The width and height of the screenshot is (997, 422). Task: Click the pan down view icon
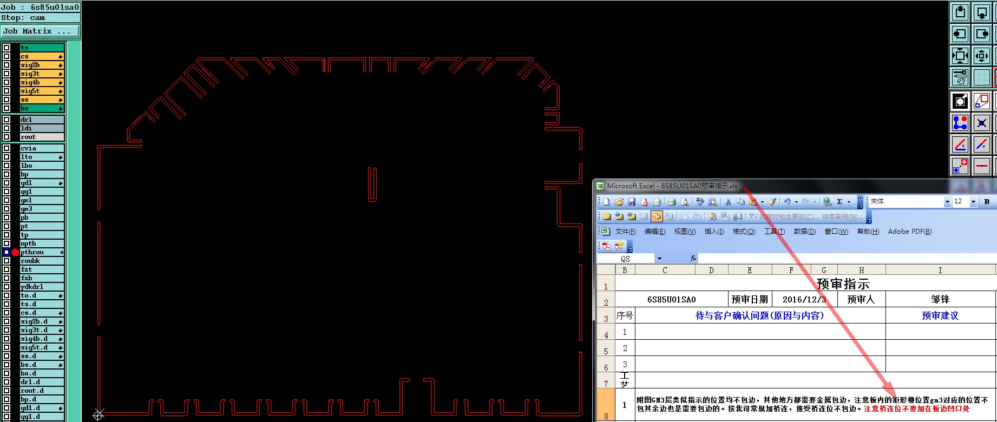(982, 12)
